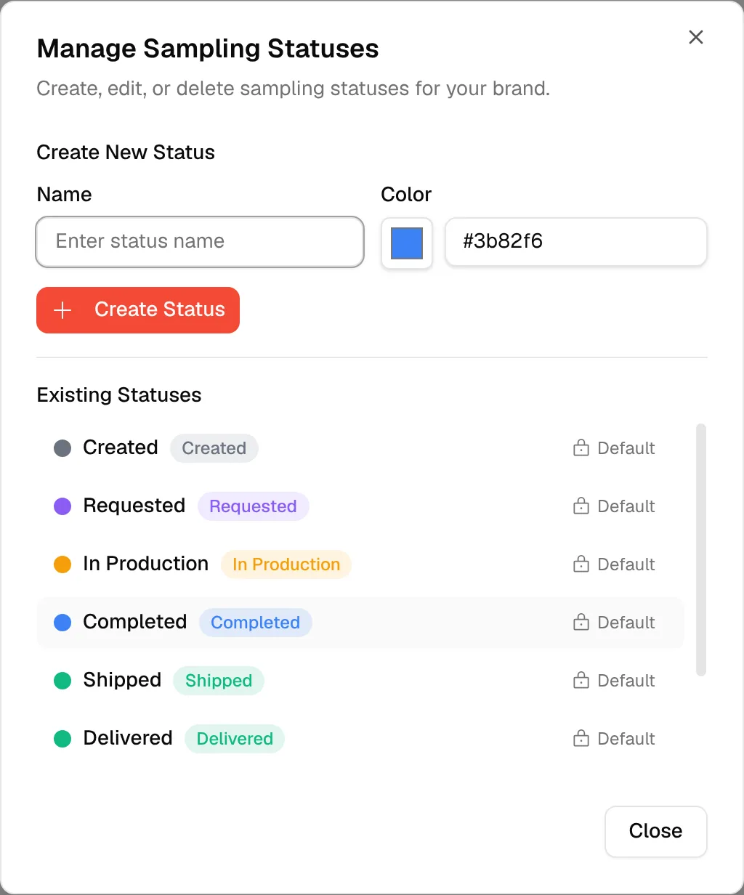Click the lock icon on the Requested row
The width and height of the screenshot is (744, 895).
pos(581,506)
